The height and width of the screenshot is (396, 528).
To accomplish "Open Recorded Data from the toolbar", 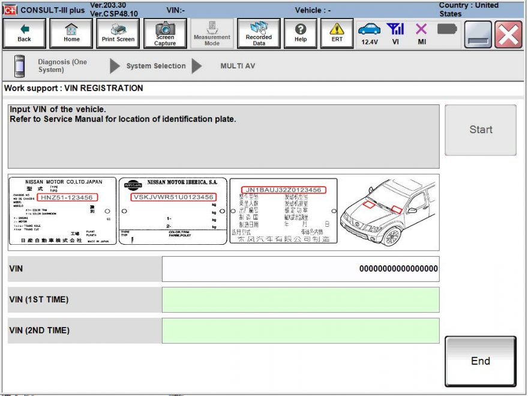I will click(258, 33).
